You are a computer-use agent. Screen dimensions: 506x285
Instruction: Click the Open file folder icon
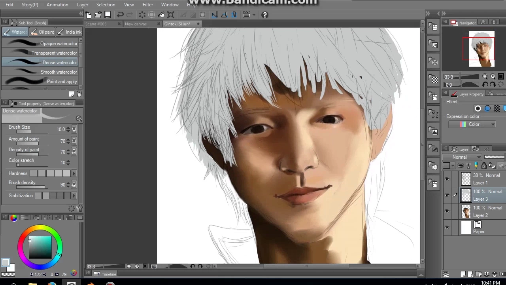98,15
